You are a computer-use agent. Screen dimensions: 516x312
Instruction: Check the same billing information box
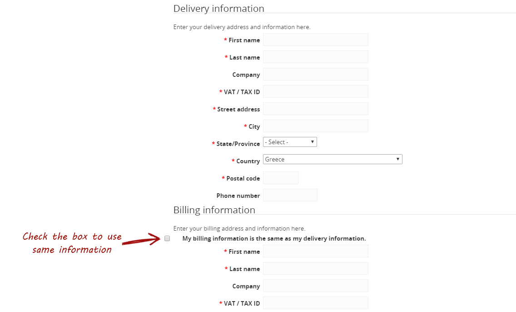[x=167, y=238]
